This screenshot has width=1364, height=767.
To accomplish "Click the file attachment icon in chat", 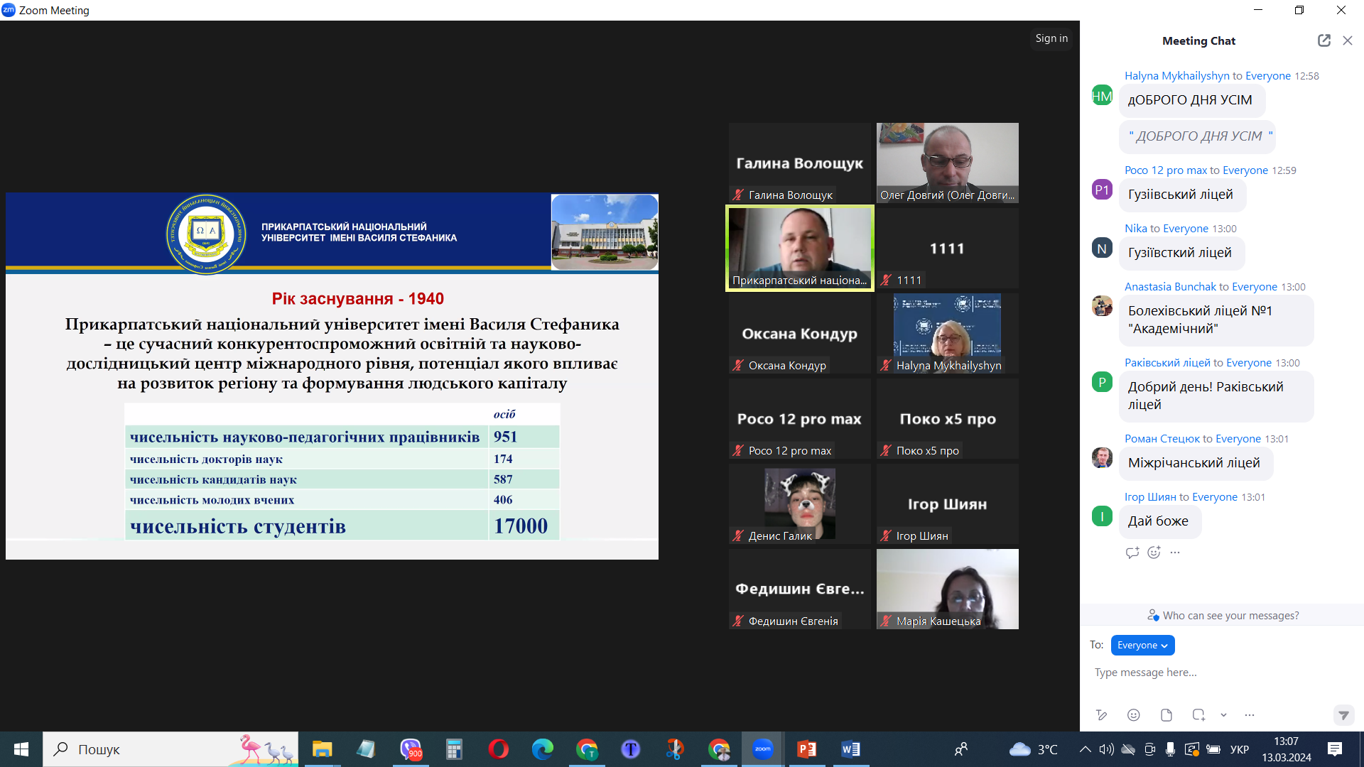I will tap(1167, 715).
